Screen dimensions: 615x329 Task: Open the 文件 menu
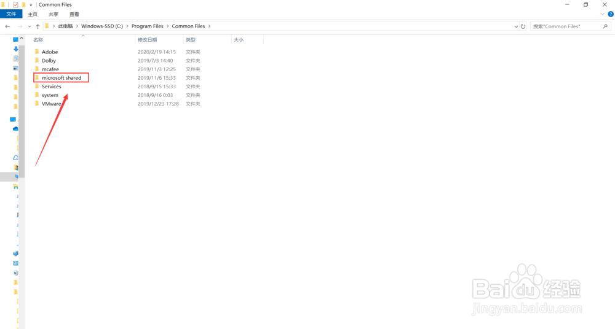tap(11, 14)
